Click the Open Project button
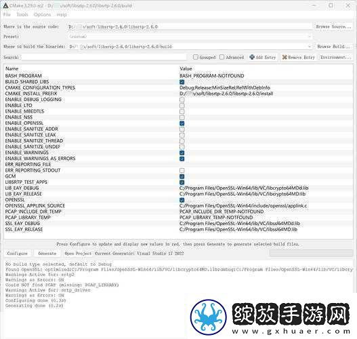The height and width of the screenshot is (339, 357). coord(78,254)
